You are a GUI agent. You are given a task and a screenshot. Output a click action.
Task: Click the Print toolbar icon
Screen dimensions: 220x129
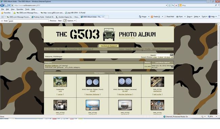point(177,17)
